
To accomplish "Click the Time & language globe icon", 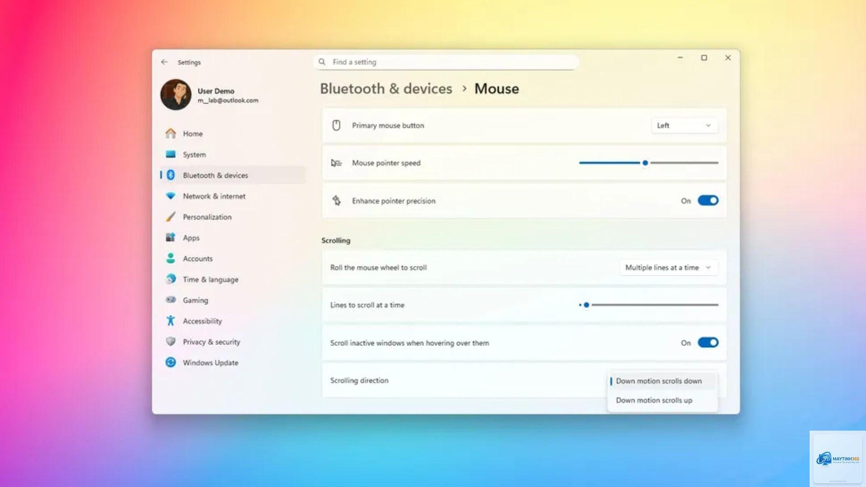I will (x=170, y=279).
